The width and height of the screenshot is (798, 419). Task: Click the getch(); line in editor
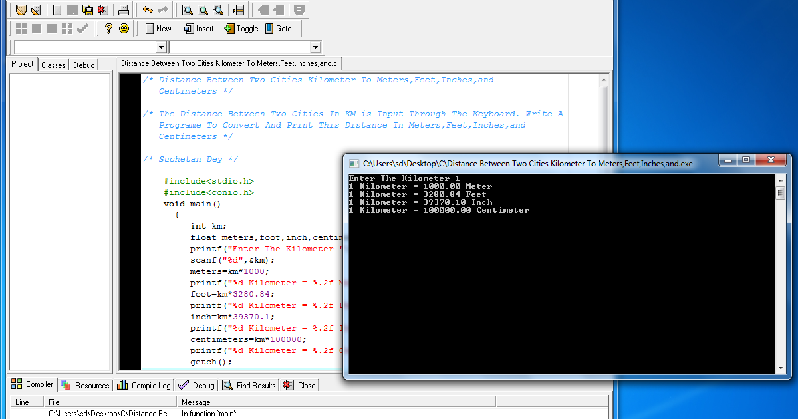pyautogui.click(x=211, y=362)
